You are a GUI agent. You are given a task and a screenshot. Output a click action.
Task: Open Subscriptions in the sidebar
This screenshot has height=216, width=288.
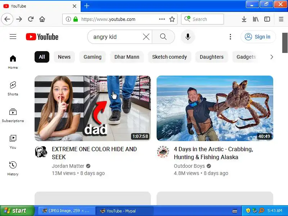(x=13, y=116)
